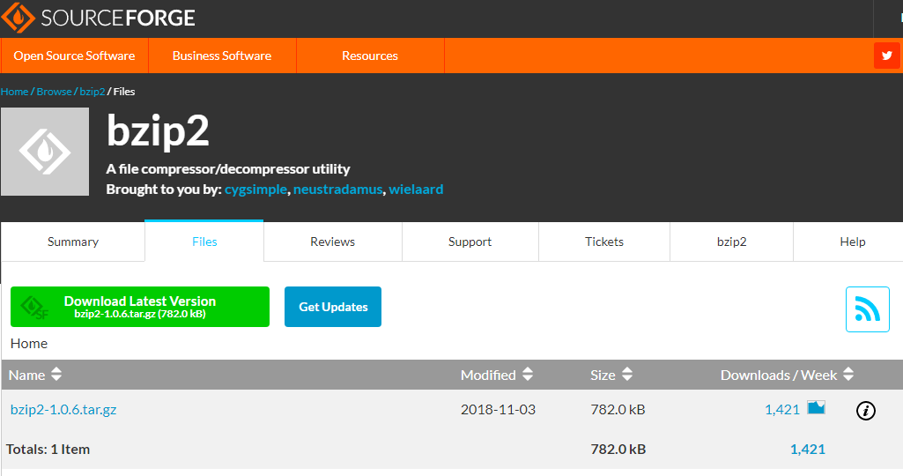Click the SourceForge logo in the header

click(x=99, y=18)
